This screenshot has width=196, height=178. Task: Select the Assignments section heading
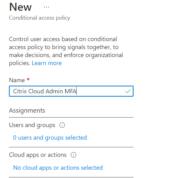[x=27, y=110]
